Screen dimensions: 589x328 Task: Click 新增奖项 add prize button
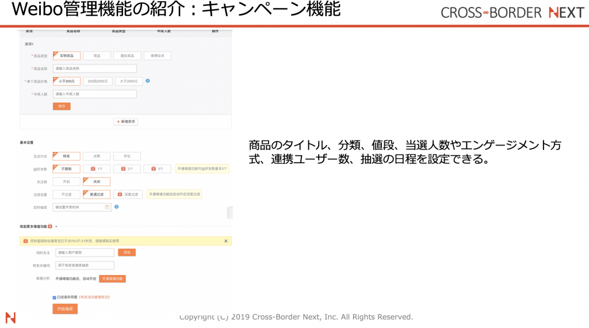click(125, 121)
